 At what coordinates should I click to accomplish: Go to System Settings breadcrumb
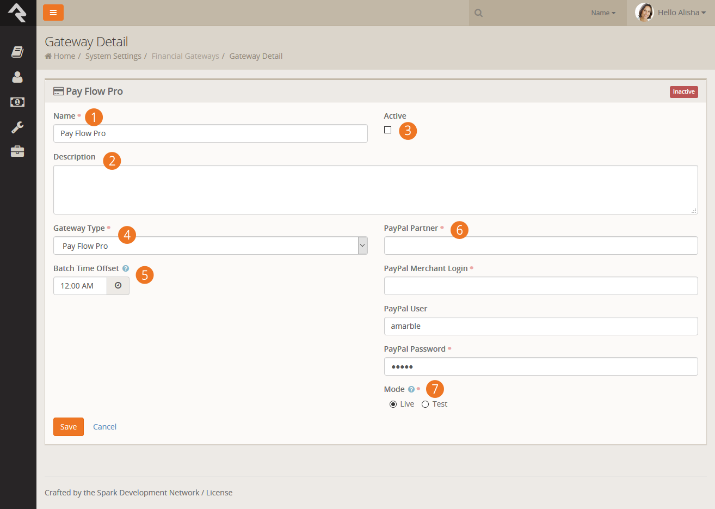[x=113, y=56]
